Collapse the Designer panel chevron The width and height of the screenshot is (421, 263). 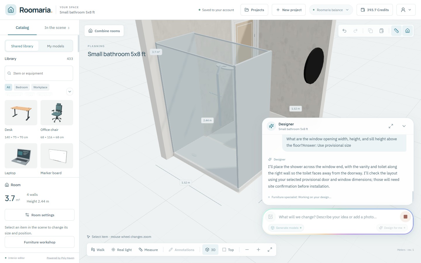(404, 126)
